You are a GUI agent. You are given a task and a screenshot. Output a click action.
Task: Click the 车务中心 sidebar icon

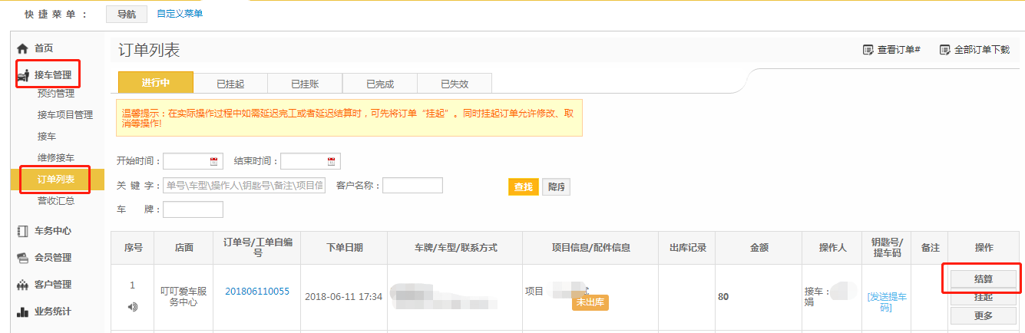pos(22,231)
